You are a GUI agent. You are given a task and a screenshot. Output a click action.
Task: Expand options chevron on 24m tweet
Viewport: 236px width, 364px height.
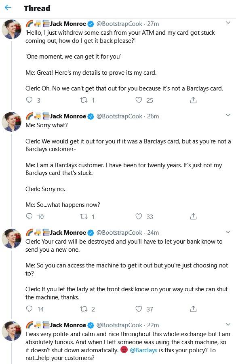click(x=228, y=231)
